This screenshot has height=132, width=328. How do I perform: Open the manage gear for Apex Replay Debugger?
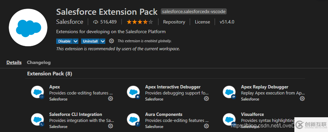click(x=302, y=98)
